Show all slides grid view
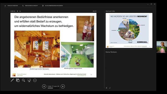Image resolution: width=167 pixels, height=94 pixels. (18, 80)
